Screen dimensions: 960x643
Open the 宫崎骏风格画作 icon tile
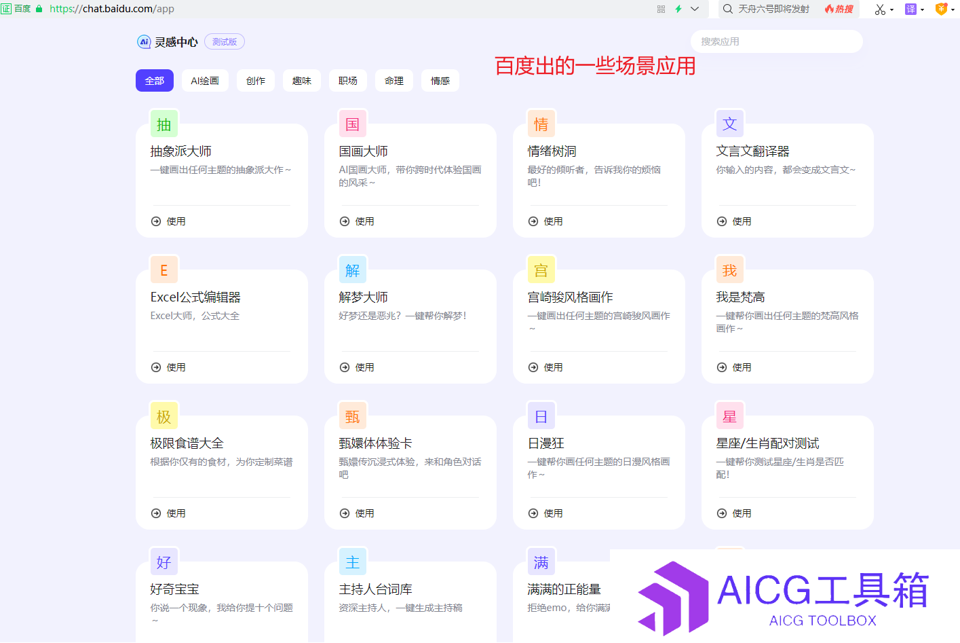(541, 270)
